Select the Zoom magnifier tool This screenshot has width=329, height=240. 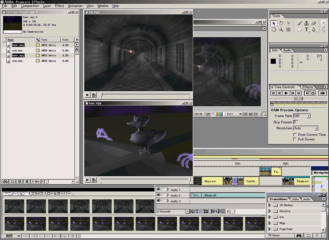[x=281, y=30]
